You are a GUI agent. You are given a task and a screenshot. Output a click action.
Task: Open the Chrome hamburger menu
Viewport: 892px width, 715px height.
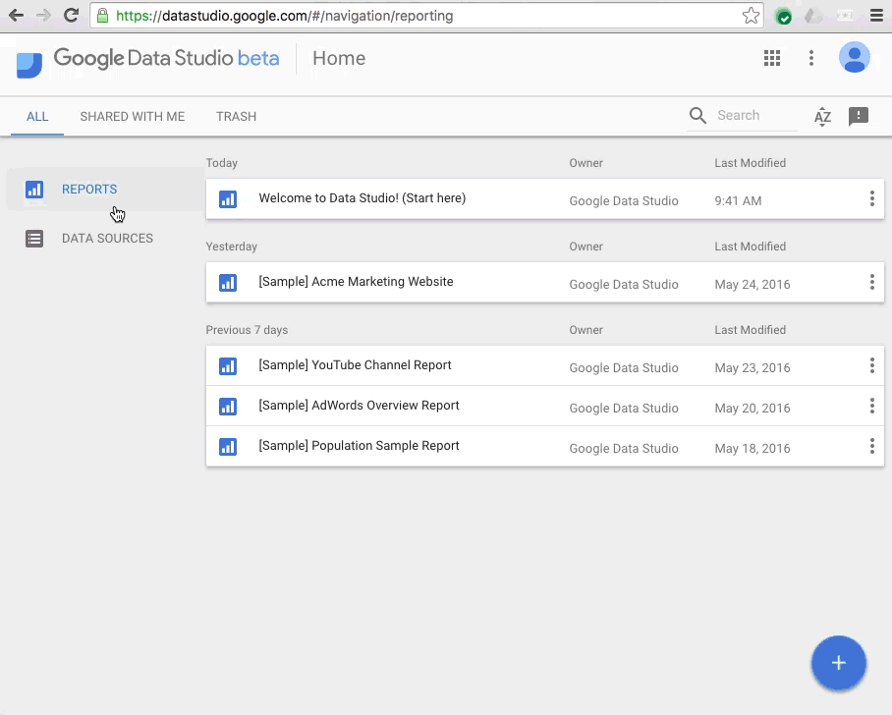click(876, 16)
